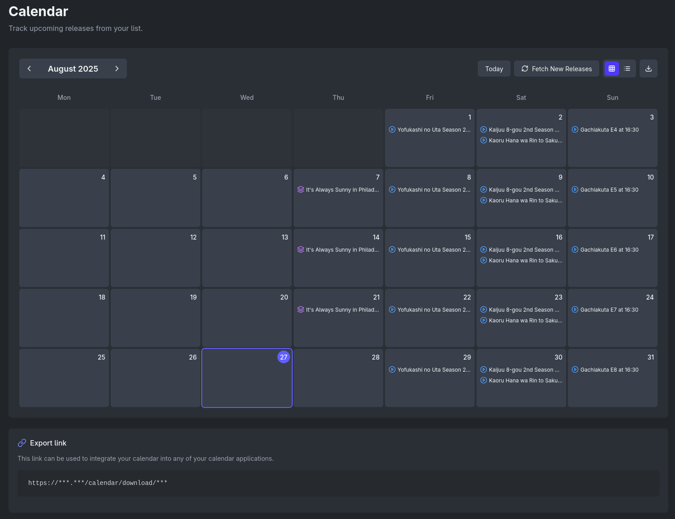Click the Today button

pos(494,69)
